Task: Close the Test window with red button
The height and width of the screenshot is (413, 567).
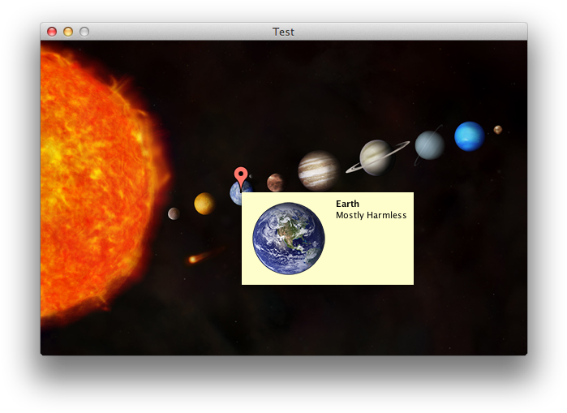Action: pos(52,32)
